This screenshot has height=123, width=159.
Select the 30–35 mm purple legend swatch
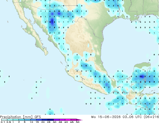(x=56, y=120)
